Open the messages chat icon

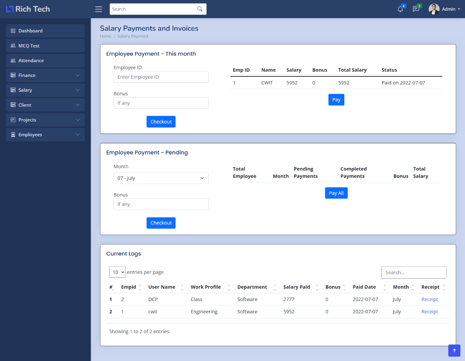[x=416, y=9]
